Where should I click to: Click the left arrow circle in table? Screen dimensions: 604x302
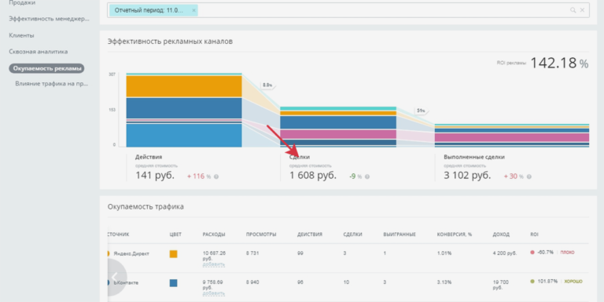(113, 277)
